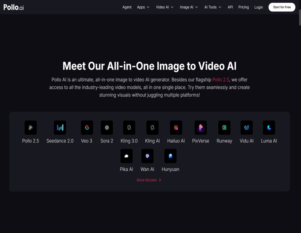Open the Agent page in navigation

(127, 7)
